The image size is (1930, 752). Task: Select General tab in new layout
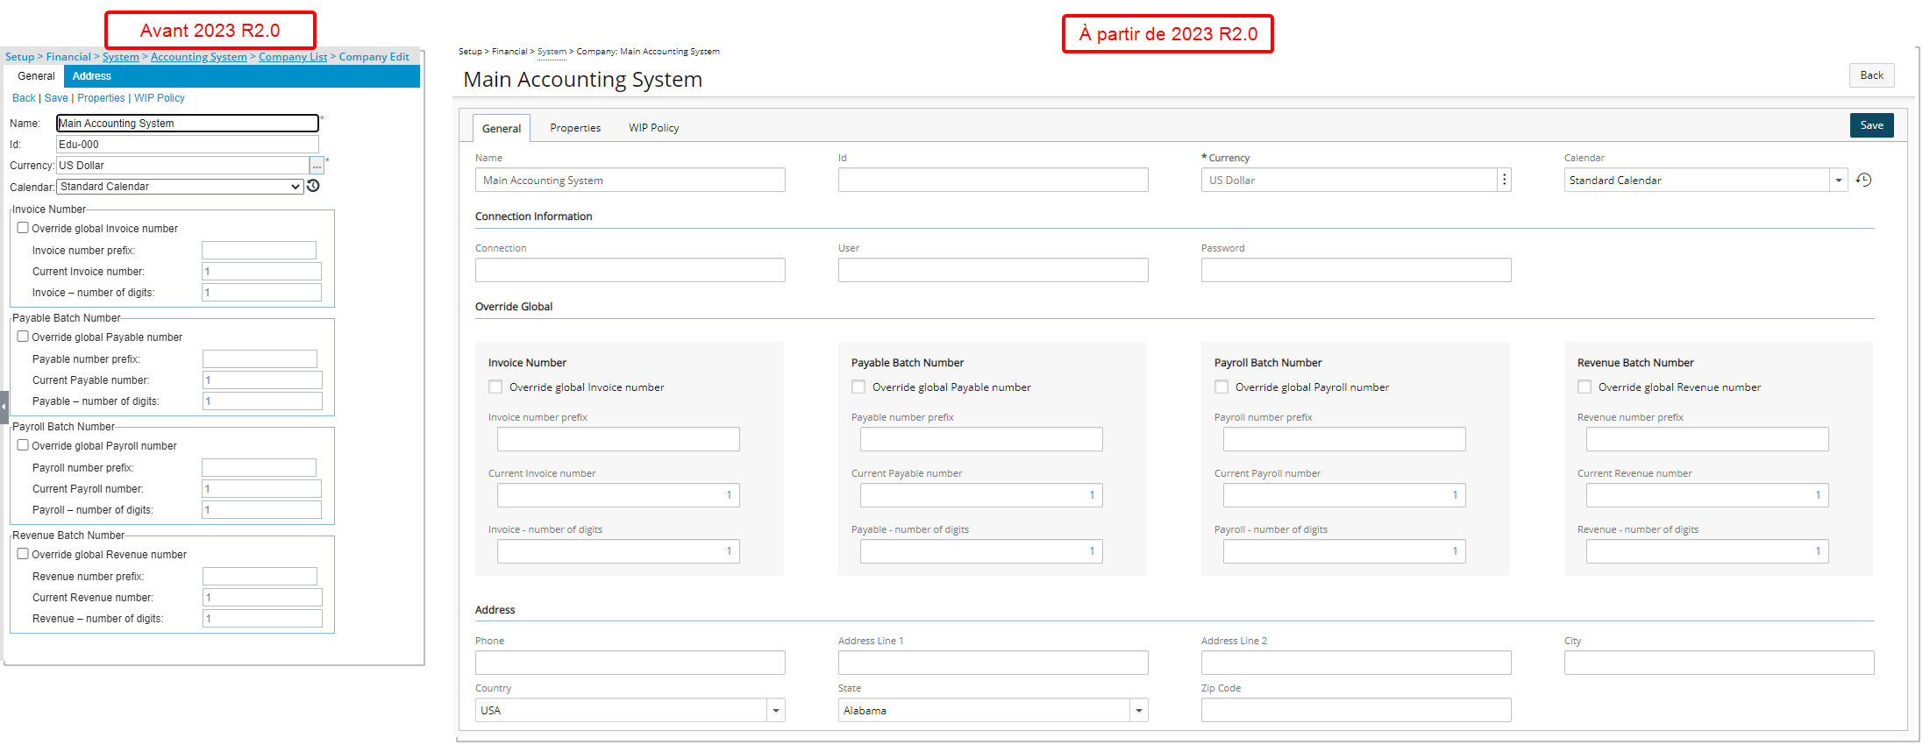(x=502, y=128)
